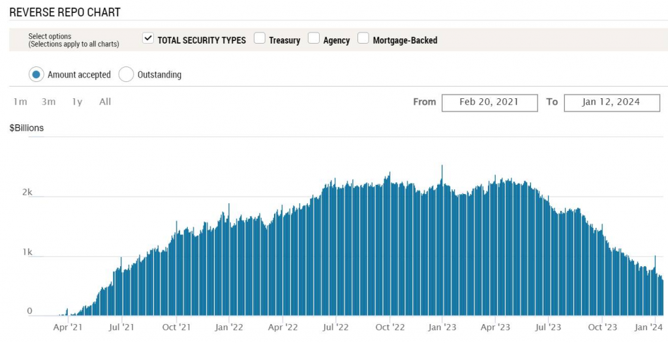
Task: Tick the Agency checkbox
Action: [x=314, y=39]
